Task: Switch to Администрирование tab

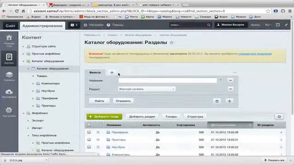Action: (x=43, y=26)
